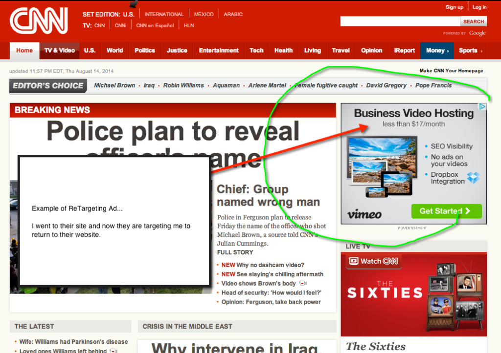
Task: Click the SEARCH button
Action: click(x=474, y=21)
